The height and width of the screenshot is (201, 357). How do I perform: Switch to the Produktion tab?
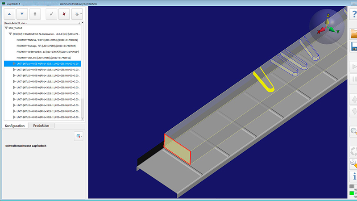41,126
